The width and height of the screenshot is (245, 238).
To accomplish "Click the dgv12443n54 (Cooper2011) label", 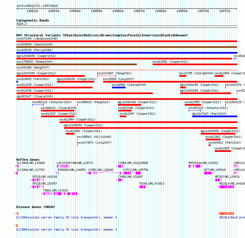I will tap(220, 131).
